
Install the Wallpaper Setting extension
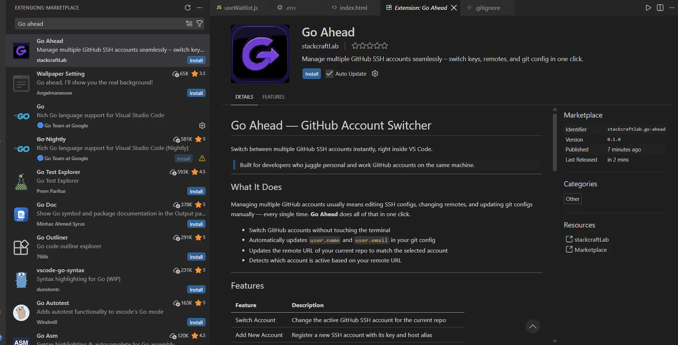196,93
